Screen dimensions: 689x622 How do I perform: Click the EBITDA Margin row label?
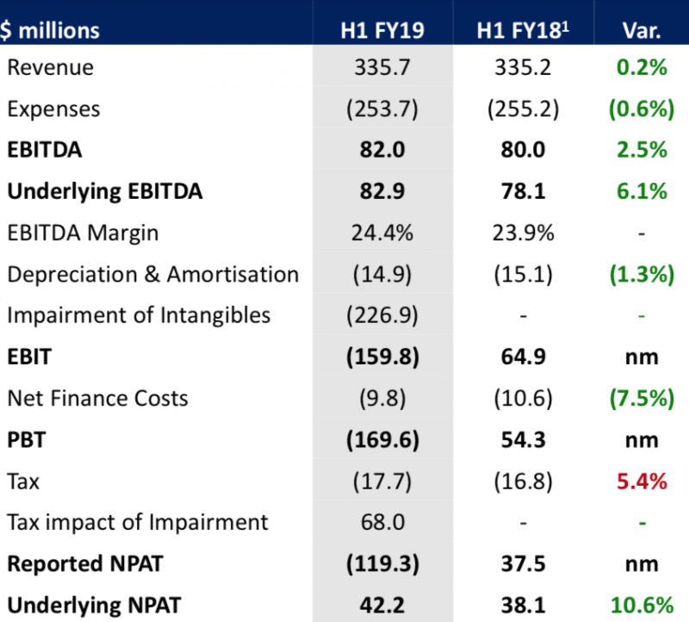[83, 233]
